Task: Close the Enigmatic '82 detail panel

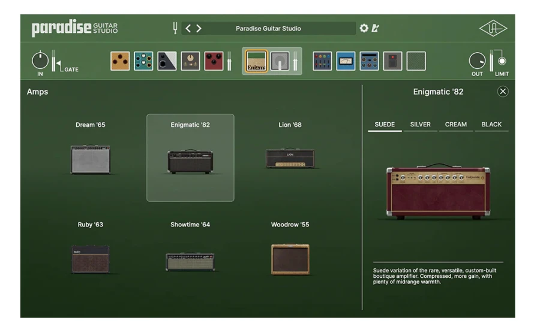Action: point(503,92)
